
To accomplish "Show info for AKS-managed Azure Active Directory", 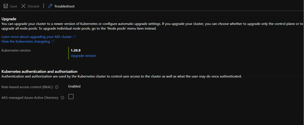I will pos(62,98).
